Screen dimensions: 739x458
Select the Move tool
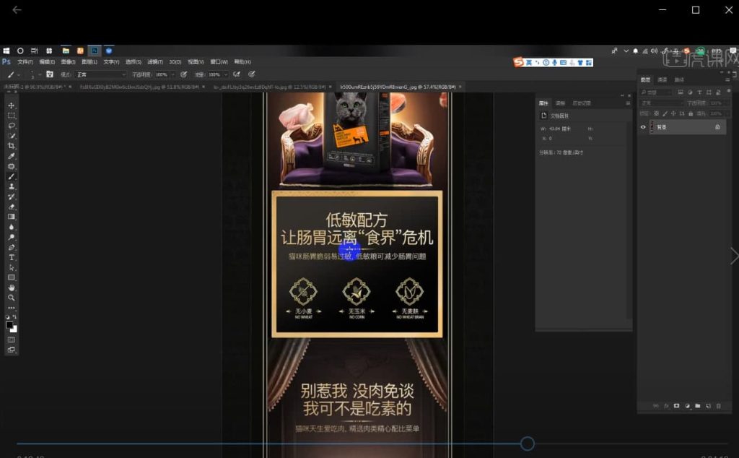pos(12,105)
